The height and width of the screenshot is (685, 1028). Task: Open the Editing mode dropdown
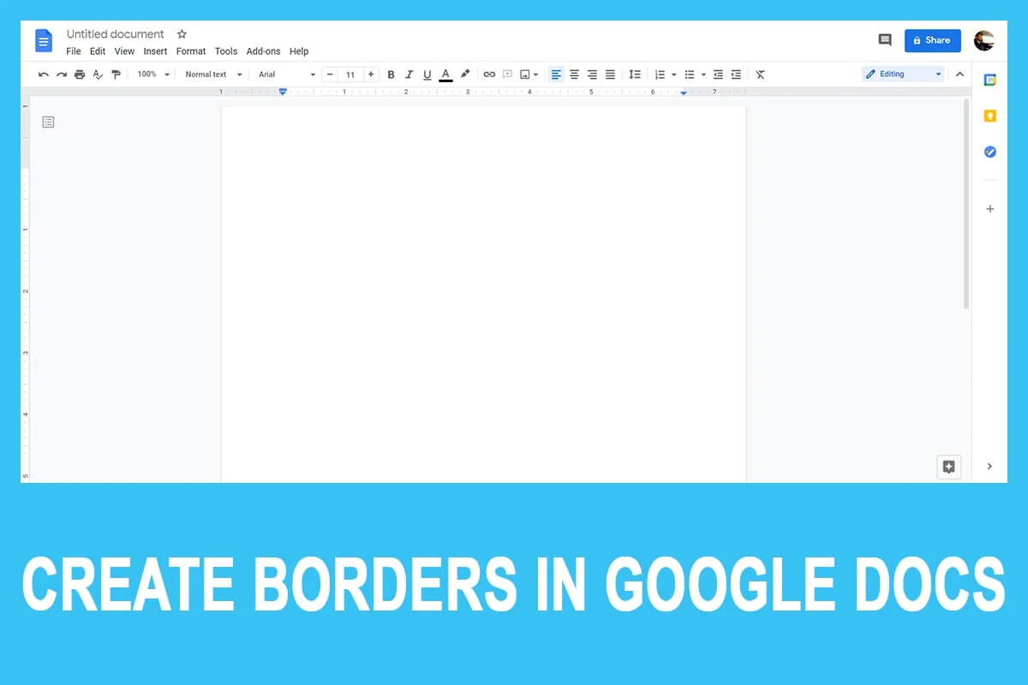coord(902,74)
